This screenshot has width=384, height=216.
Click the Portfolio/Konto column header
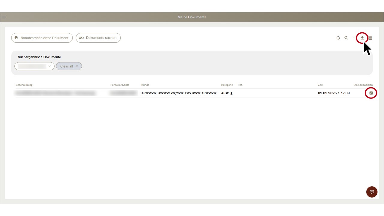click(120, 85)
